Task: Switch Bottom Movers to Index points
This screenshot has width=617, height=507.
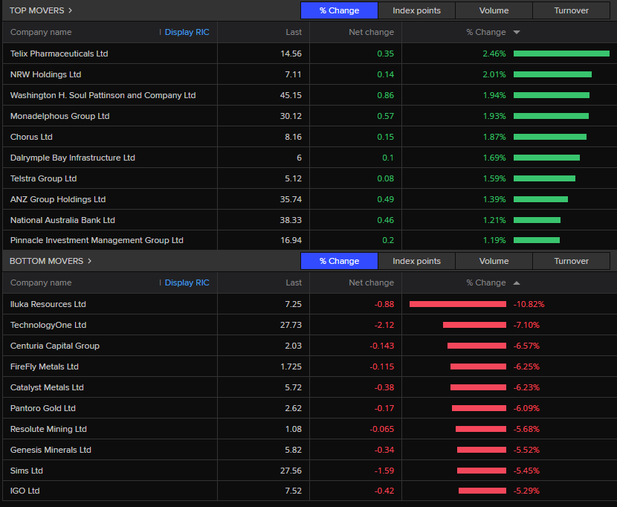Action: (x=416, y=261)
